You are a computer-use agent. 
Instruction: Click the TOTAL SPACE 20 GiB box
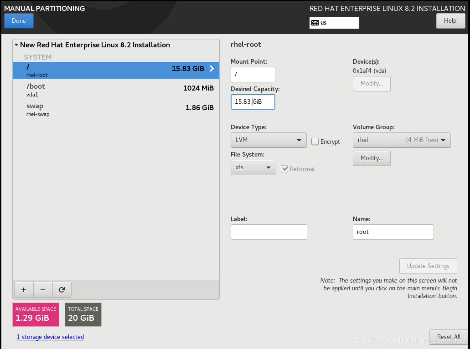click(x=83, y=314)
